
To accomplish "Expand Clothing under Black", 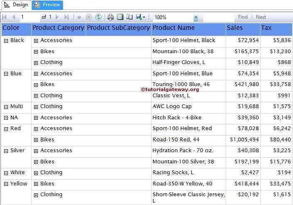I will [x=36, y=63].
